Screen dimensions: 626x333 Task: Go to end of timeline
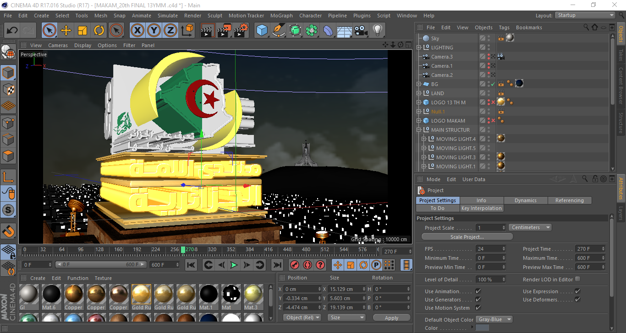[x=277, y=265]
